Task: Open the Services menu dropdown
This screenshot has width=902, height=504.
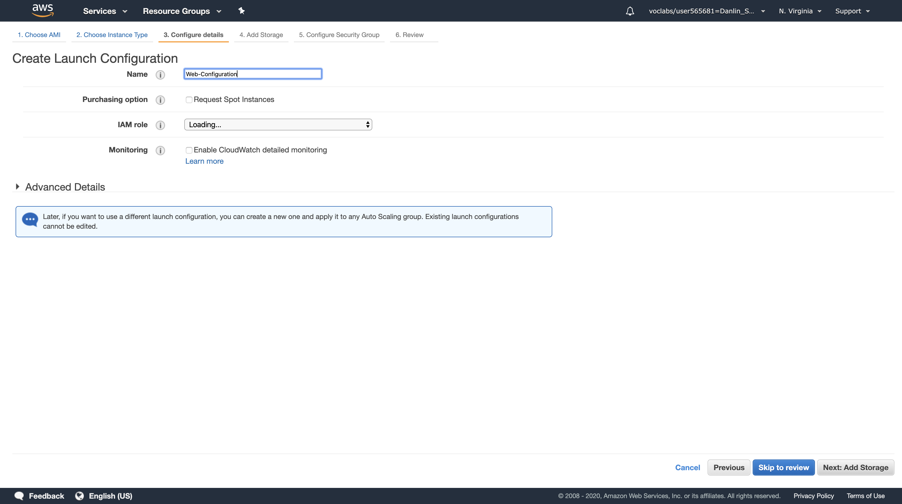Action: pos(105,11)
